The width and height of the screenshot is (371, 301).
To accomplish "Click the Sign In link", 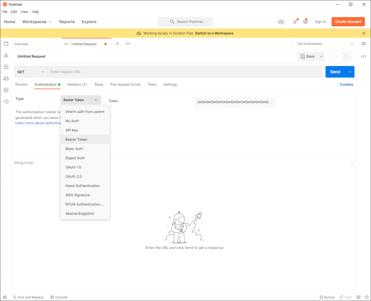I will click(x=320, y=22).
